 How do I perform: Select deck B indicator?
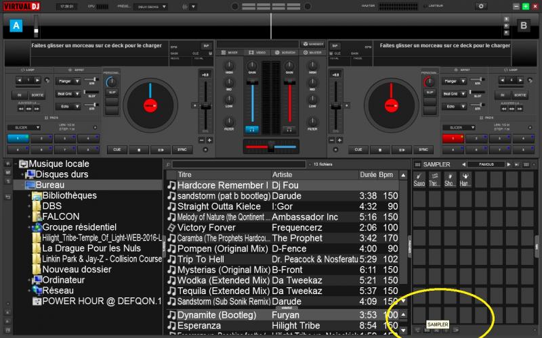pyautogui.click(x=524, y=26)
